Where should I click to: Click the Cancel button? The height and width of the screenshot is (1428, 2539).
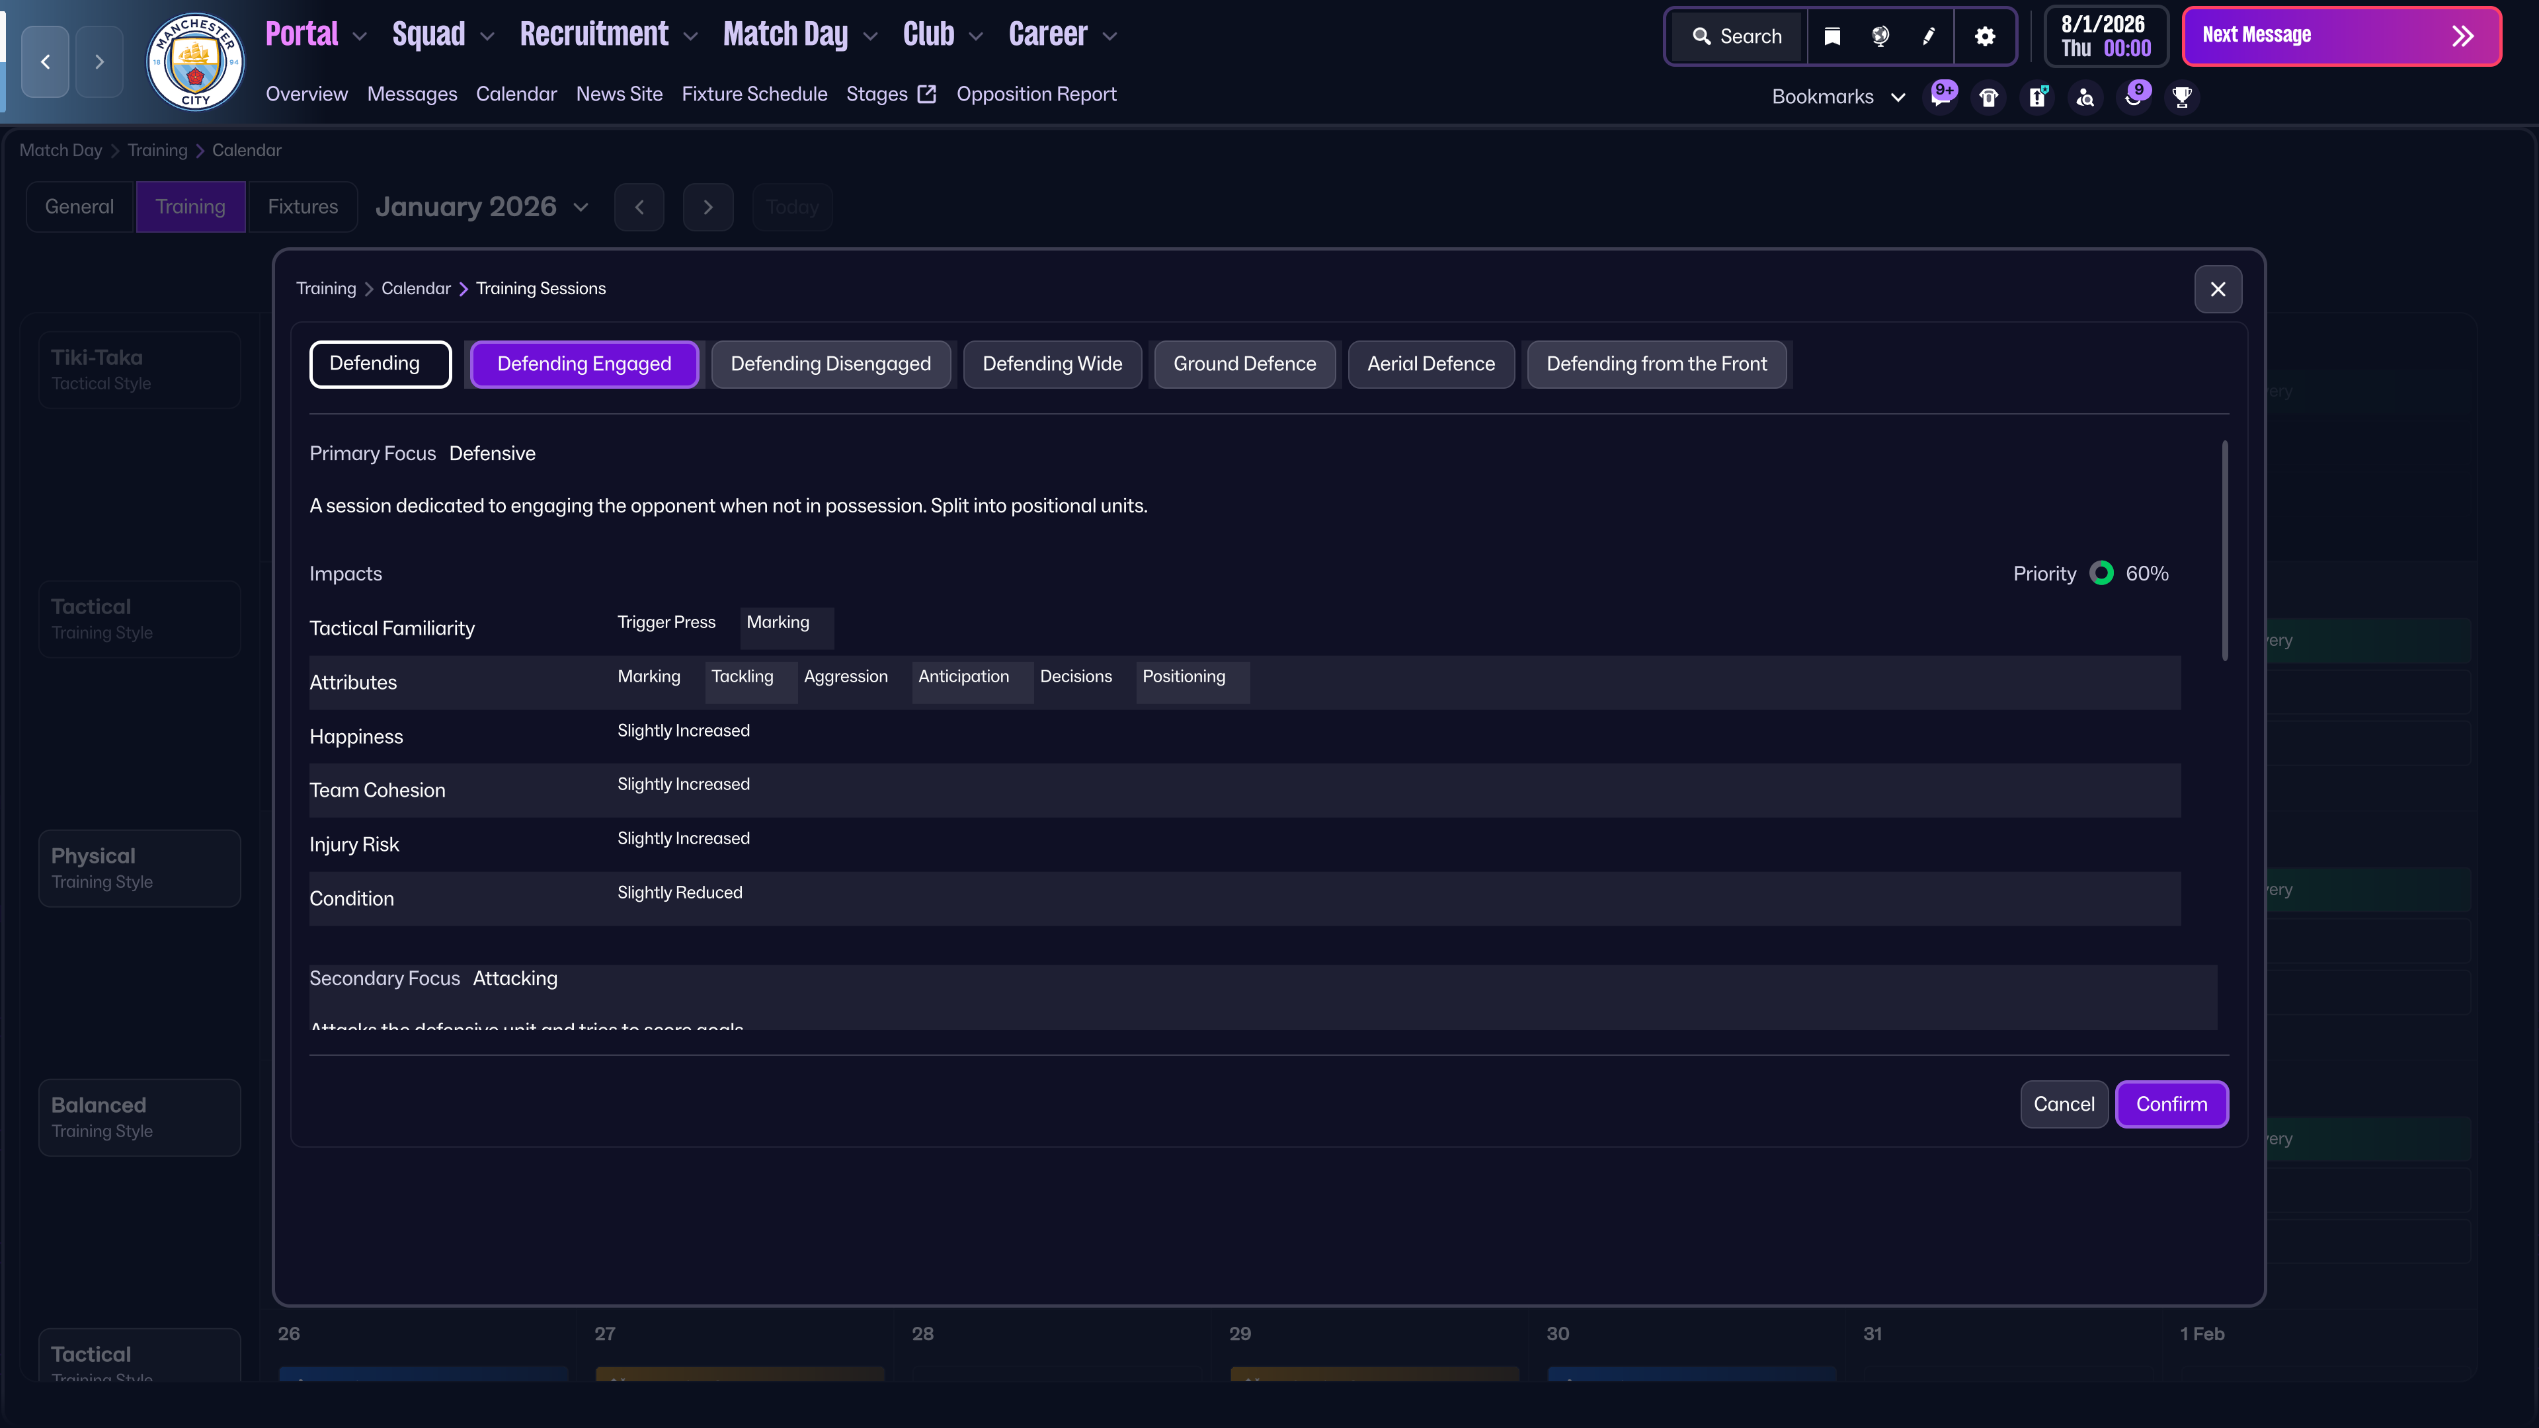click(x=2064, y=1104)
